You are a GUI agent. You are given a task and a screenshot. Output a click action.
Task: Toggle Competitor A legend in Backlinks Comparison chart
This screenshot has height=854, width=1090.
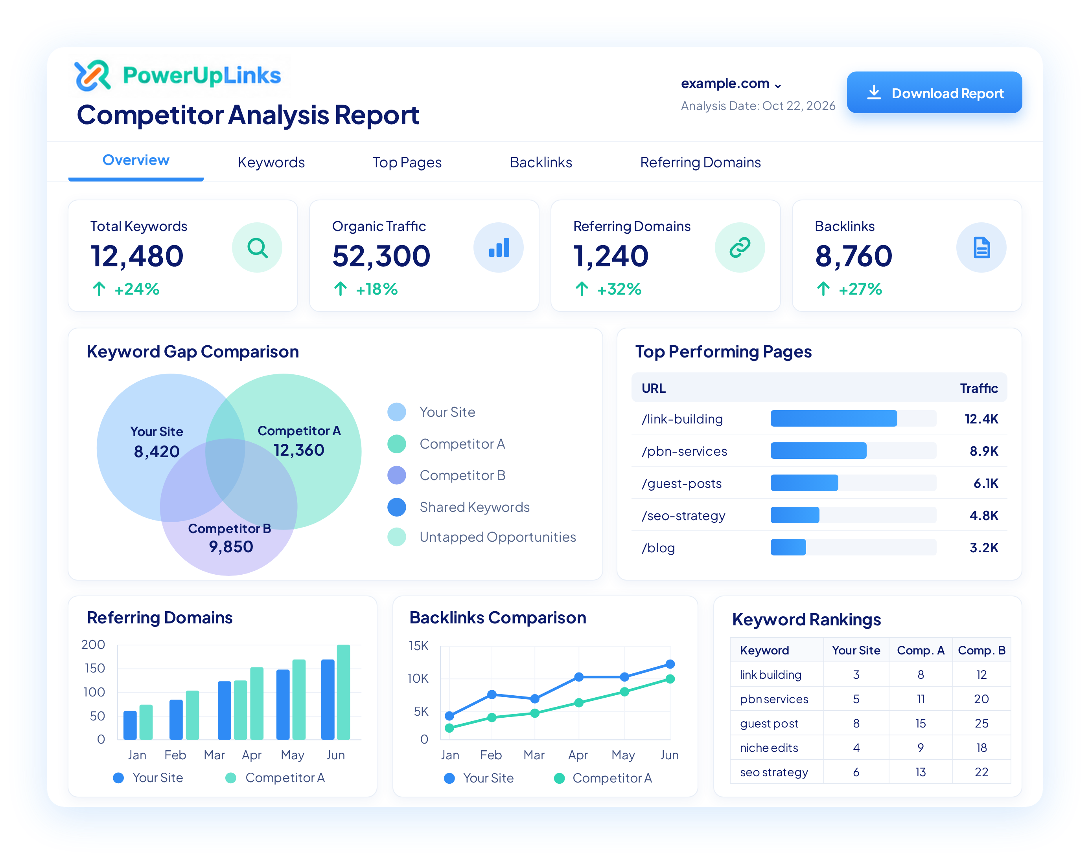[603, 779]
